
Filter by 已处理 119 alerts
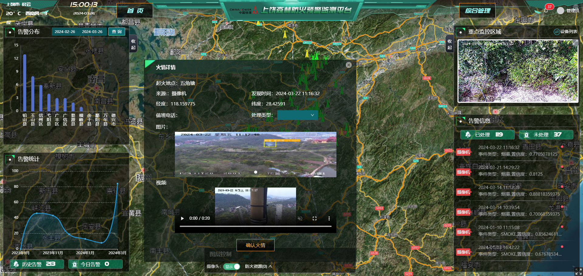pyautogui.click(x=487, y=135)
